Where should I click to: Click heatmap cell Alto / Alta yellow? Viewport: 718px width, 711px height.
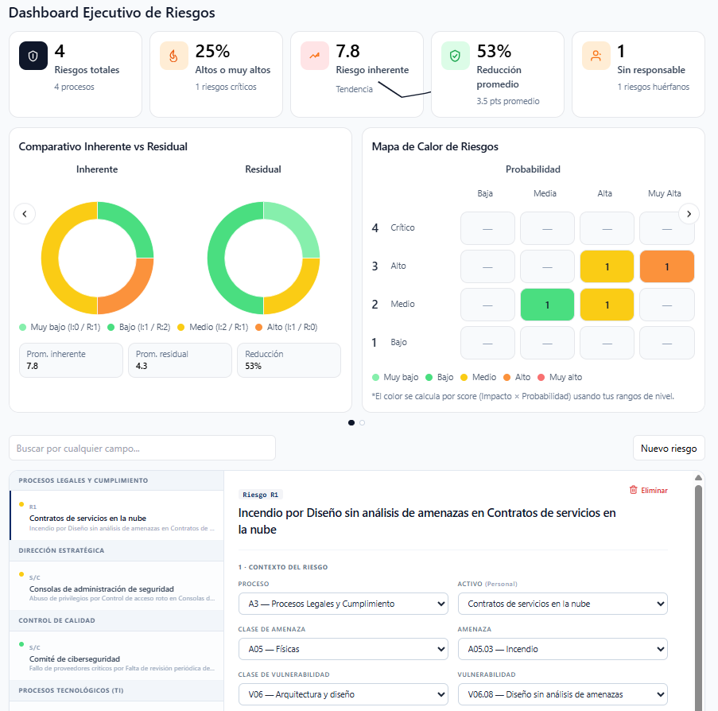coord(607,266)
